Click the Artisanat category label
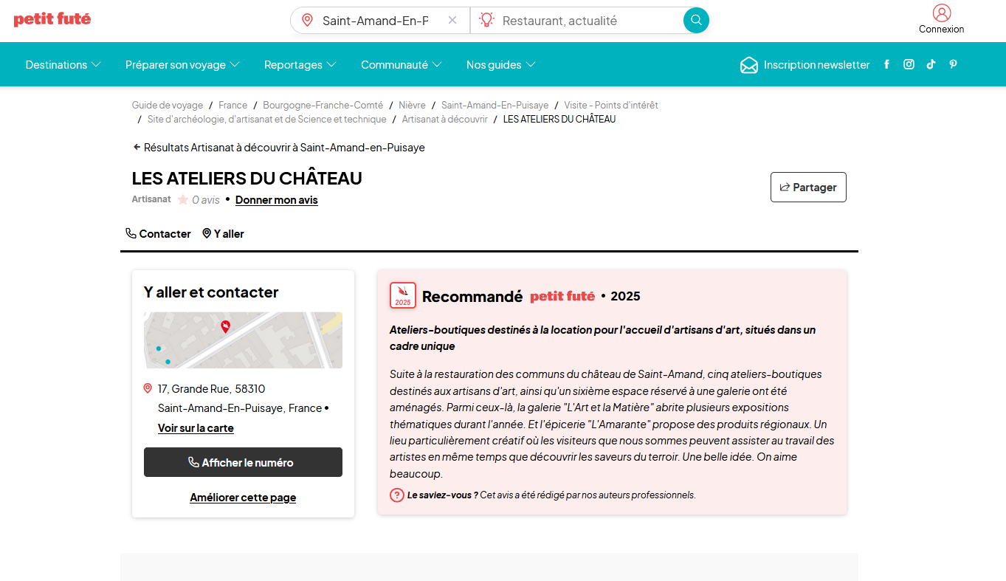Image resolution: width=1006 pixels, height=581 pixels. click(151, 199)
